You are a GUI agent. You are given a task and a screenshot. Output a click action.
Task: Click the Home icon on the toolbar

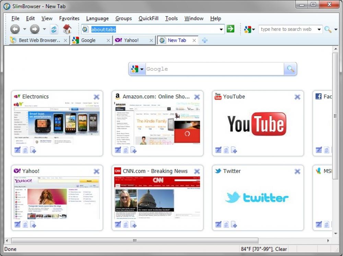(x=67, y=29)
